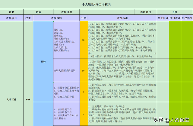Image resolution: width=193 pixels, height=126 pixels.
Task: Select the 招聘平台的更新维护 content cell
Action: (66, 92)
